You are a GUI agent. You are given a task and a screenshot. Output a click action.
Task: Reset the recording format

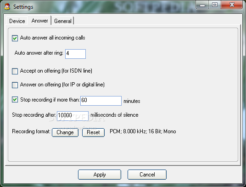(93, 132)
